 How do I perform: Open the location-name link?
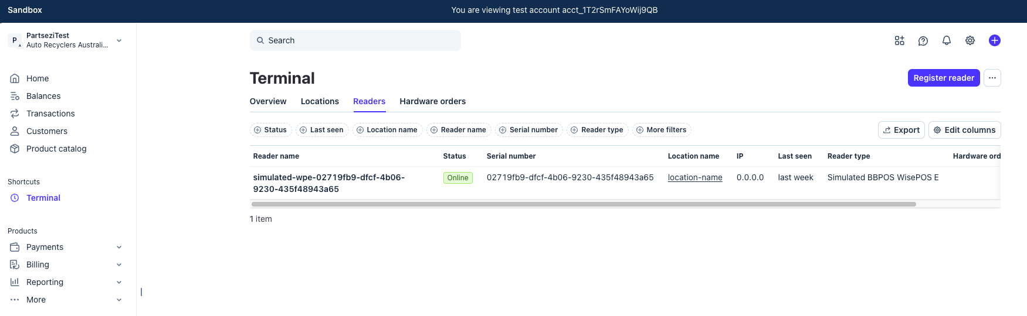[694, 177]
